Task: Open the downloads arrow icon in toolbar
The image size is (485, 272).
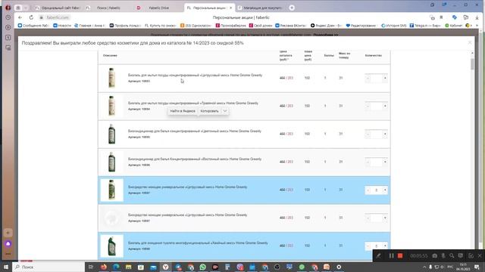Action: (477, 17)
